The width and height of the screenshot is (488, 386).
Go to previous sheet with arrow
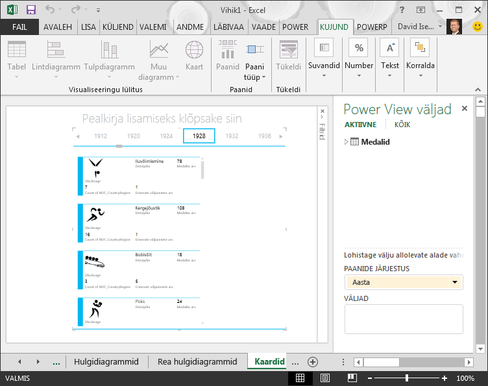(x=19, y=362)
